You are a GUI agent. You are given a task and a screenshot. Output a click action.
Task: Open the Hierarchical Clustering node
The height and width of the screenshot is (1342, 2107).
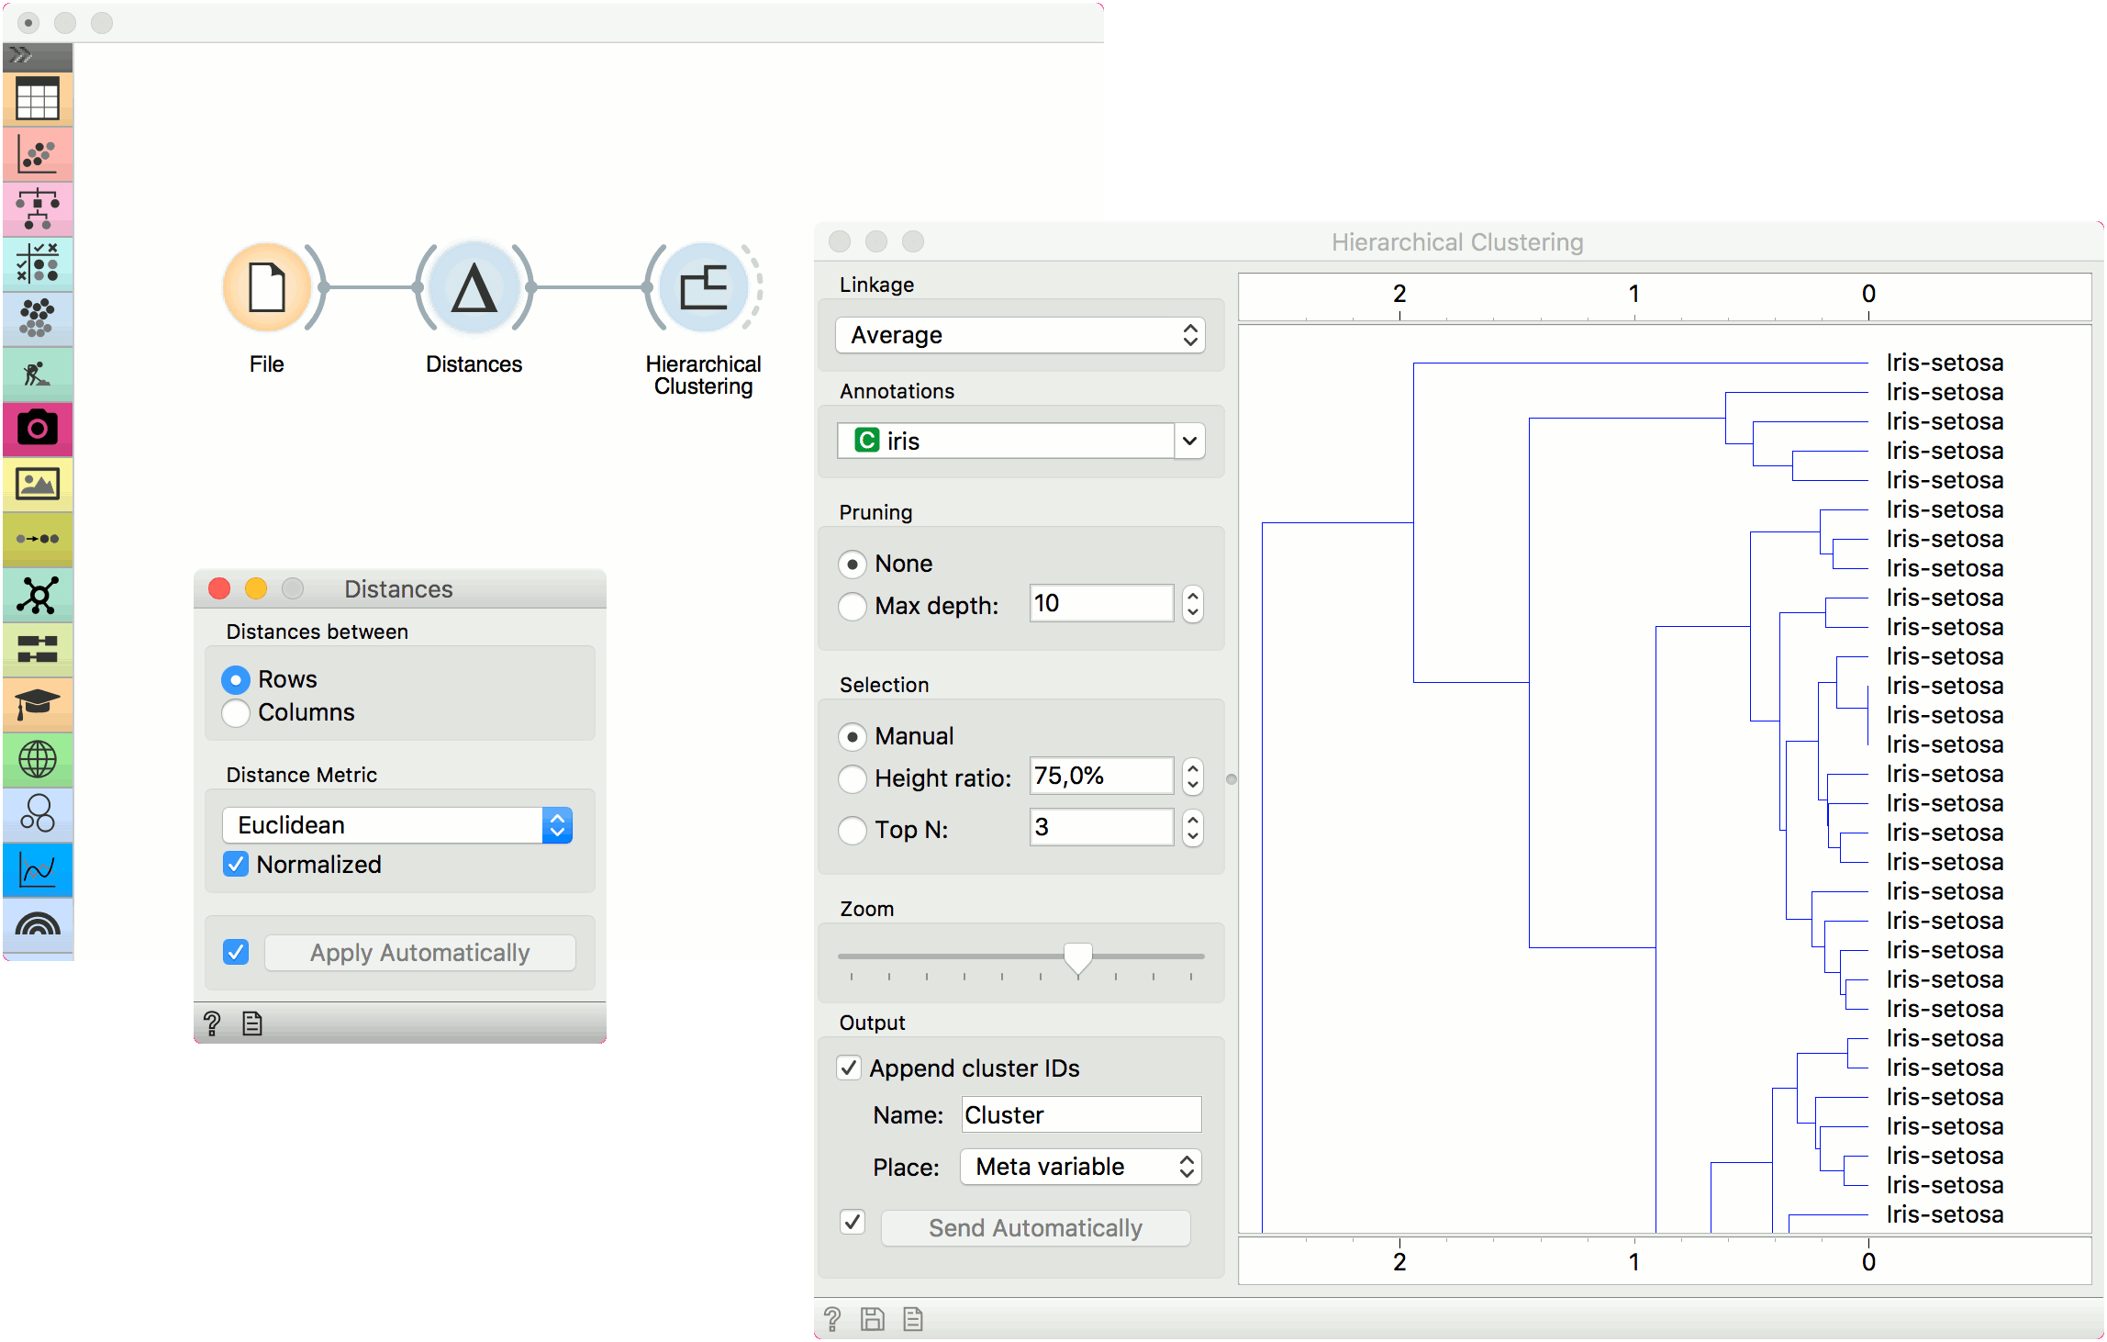pos(703,288)
